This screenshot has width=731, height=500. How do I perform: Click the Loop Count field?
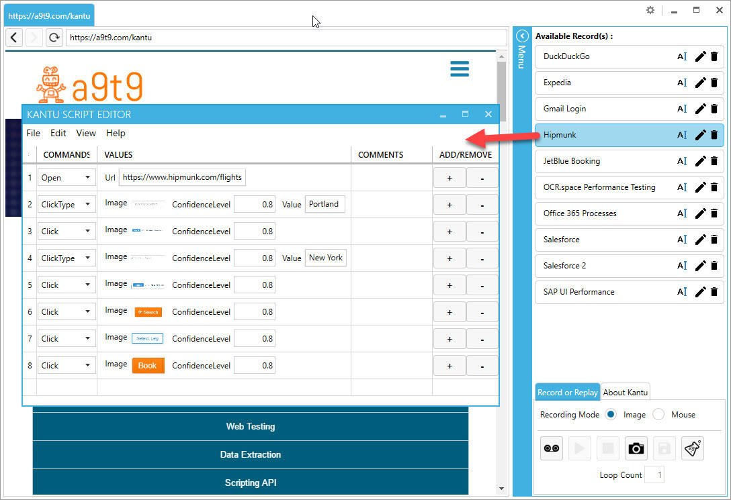[x=654, y=475]
